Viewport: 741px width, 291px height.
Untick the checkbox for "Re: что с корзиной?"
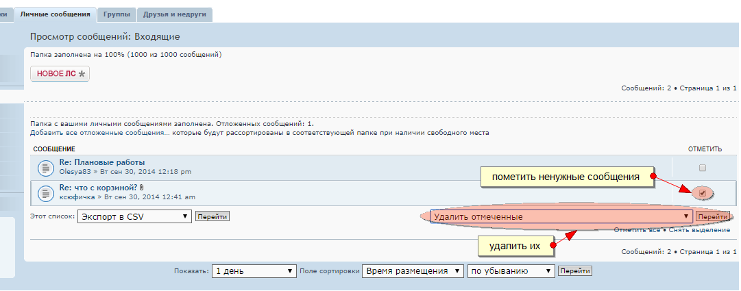coord(702,193)
